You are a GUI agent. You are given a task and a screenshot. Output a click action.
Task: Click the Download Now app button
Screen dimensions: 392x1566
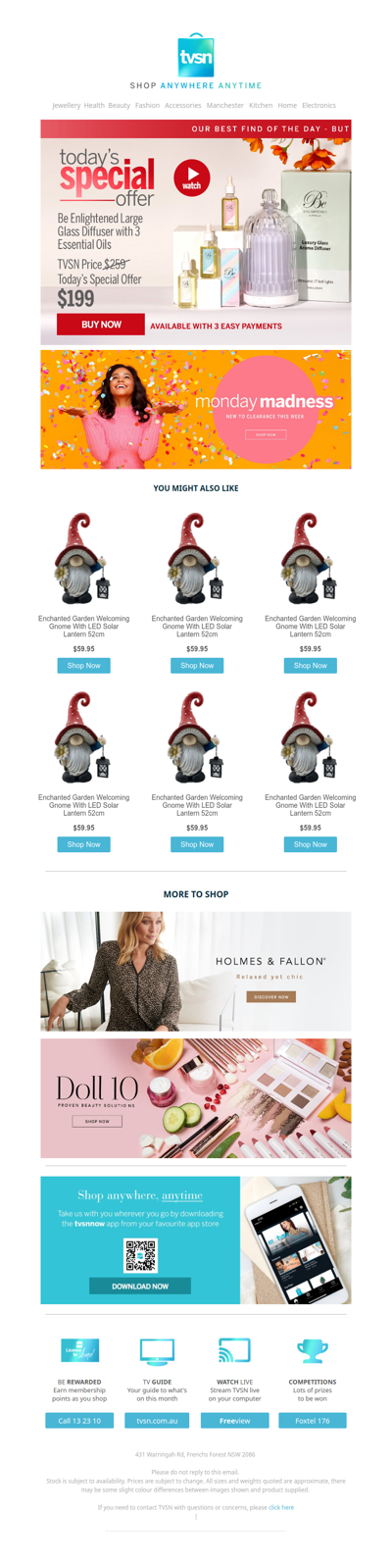click(140, 1286)
